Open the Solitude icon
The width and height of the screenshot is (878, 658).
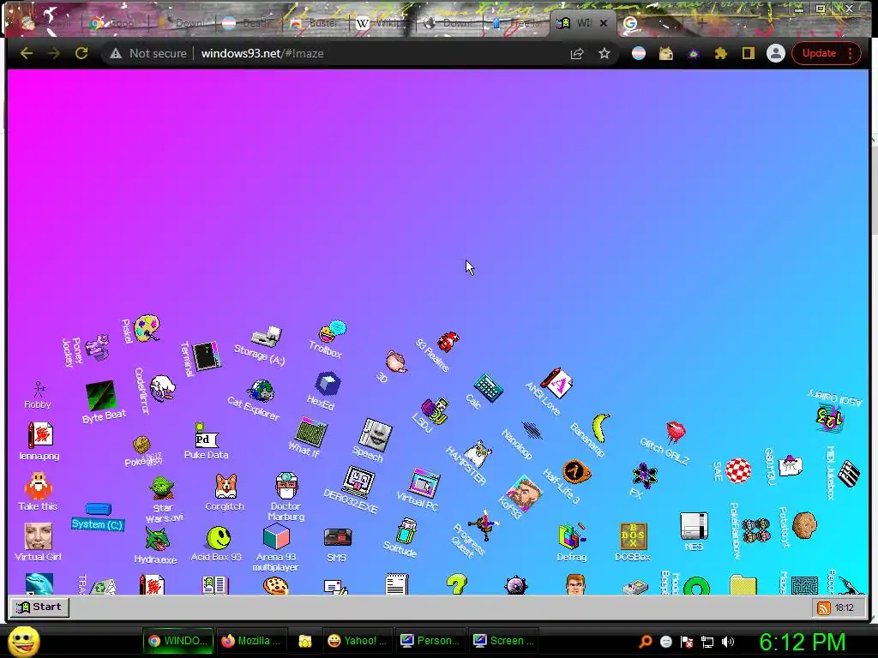click(407, 531)
